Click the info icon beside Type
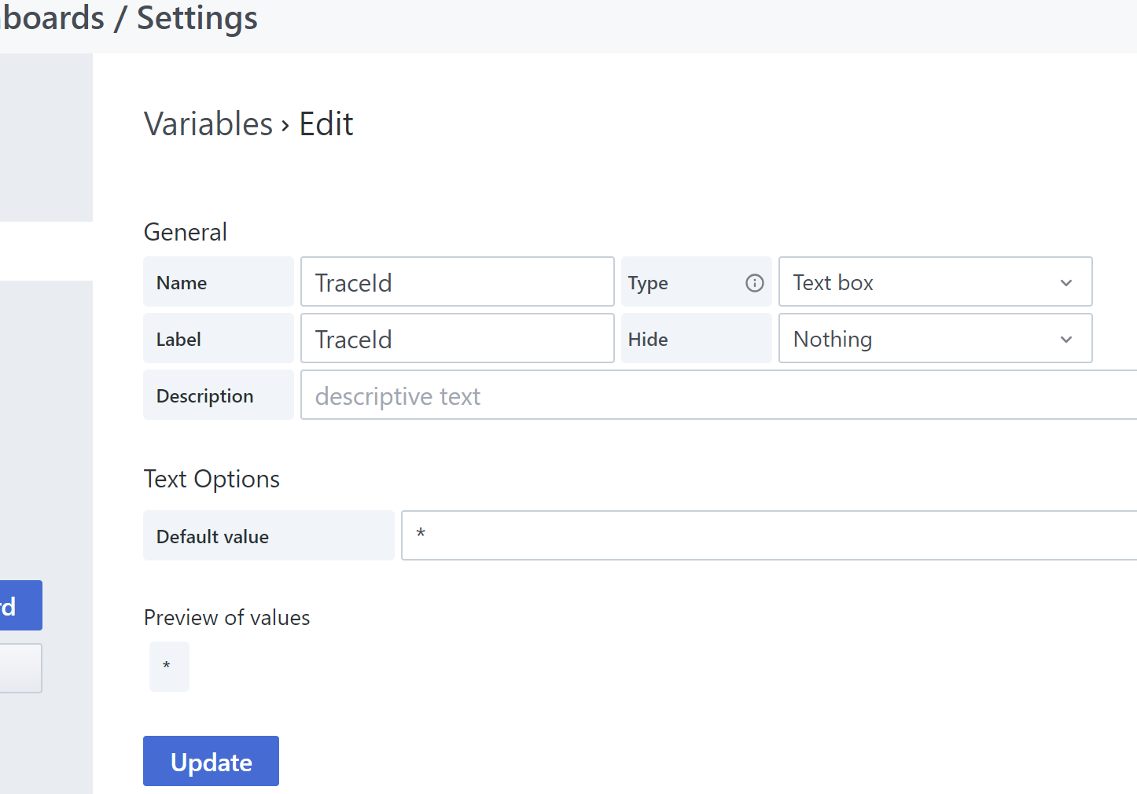The height and width of the screenshot is (794, 1137). [754, 283]
